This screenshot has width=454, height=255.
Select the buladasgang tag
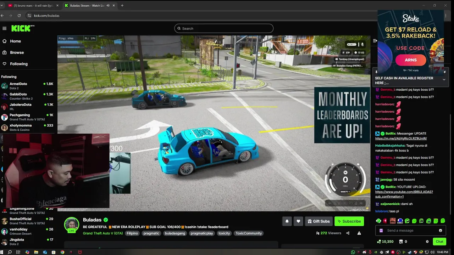click(x=175, y=233)
